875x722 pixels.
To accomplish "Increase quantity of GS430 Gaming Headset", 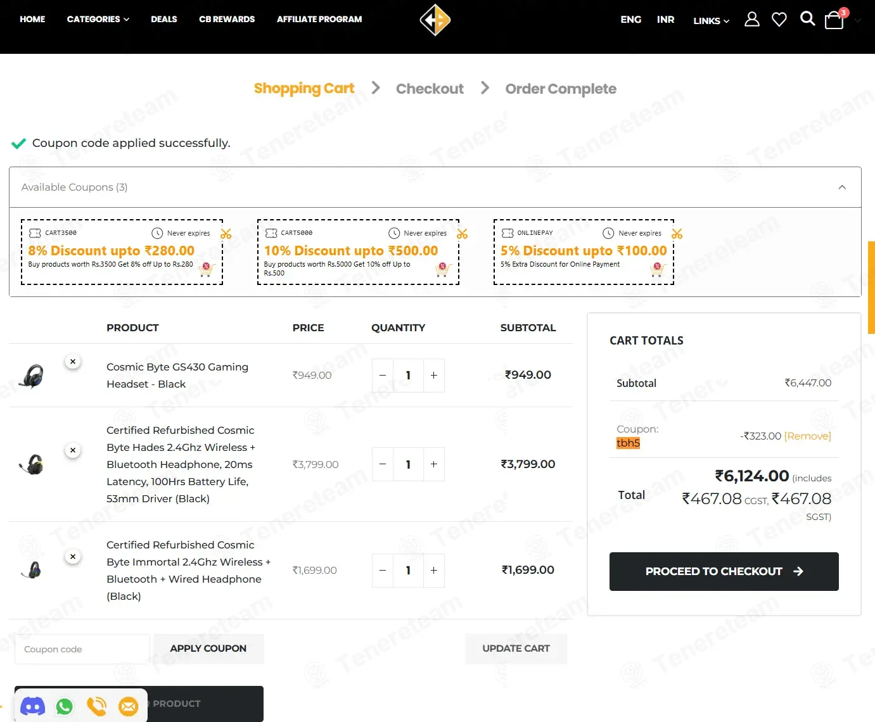I will point(434,376).
